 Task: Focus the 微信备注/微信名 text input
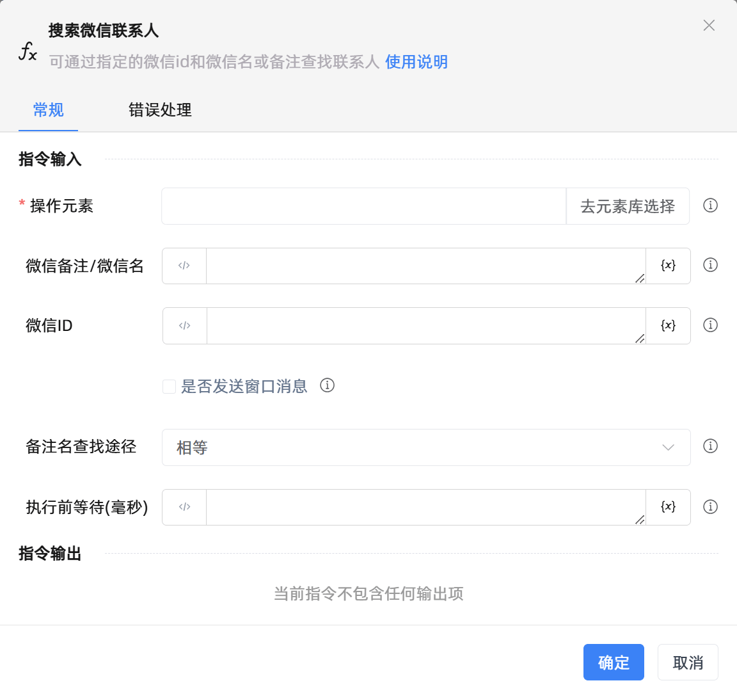pyautogui.click(x=426, y=266)
